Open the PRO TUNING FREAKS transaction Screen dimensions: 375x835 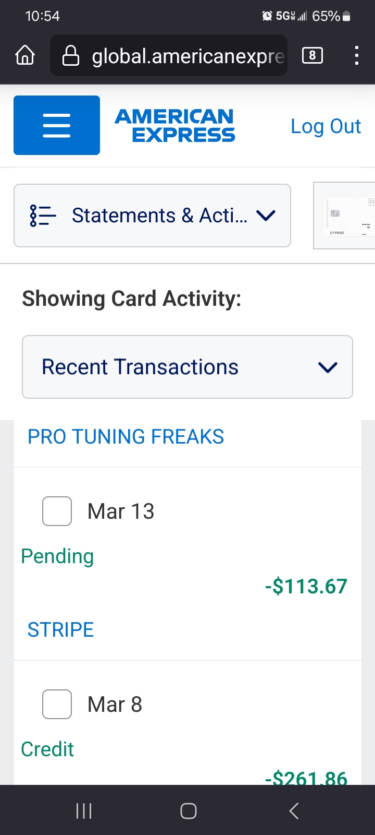click(x=126, y=437)
